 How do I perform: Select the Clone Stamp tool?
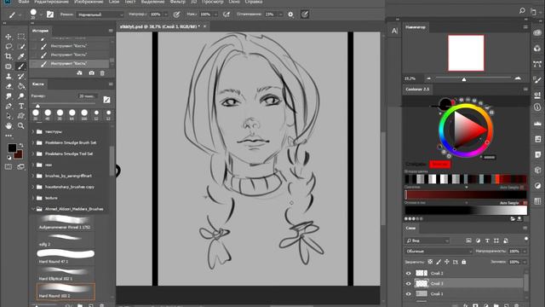(x=9, y=76)
